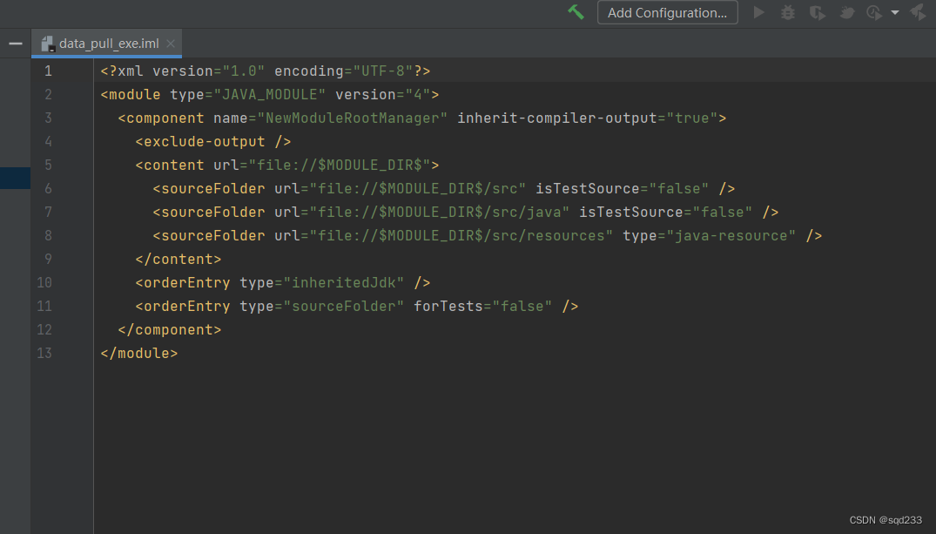This screenshot has width=936, height=534.
Task: Click line number 5 in the gutter
Action: (x=49, y=165)
